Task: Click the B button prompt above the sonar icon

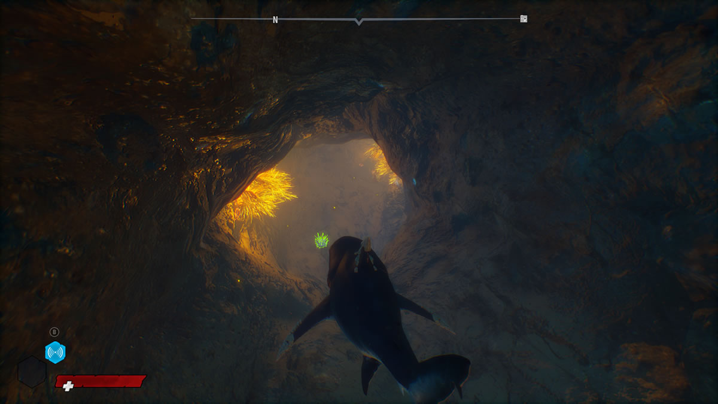Action: (x=54, y=332)
